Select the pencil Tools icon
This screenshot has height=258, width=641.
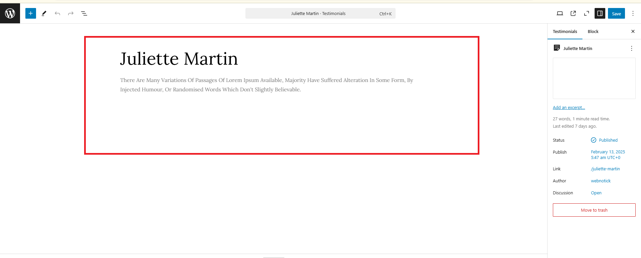pyautogui.click(x=44, y=13)
